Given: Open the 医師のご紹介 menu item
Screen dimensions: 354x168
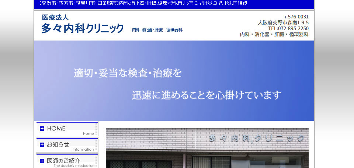Looking at the screenshot, I should point(67,161).
